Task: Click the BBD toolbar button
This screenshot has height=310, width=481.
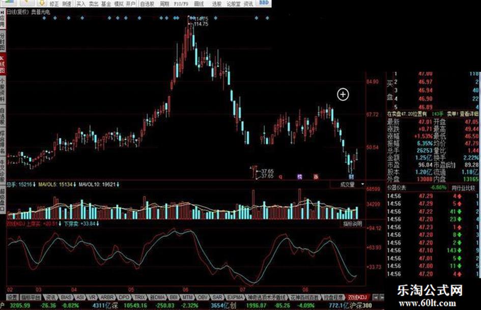Action: point(264,3)
